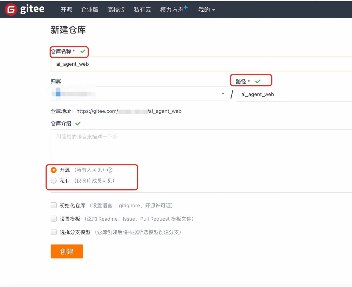Enable the 选择分支模型 checkbox
352x287 pixels.
54,232
